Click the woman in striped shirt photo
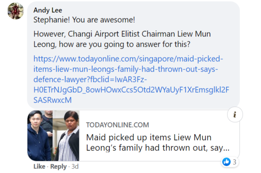 pyautogui.click(x=66, y=135)
